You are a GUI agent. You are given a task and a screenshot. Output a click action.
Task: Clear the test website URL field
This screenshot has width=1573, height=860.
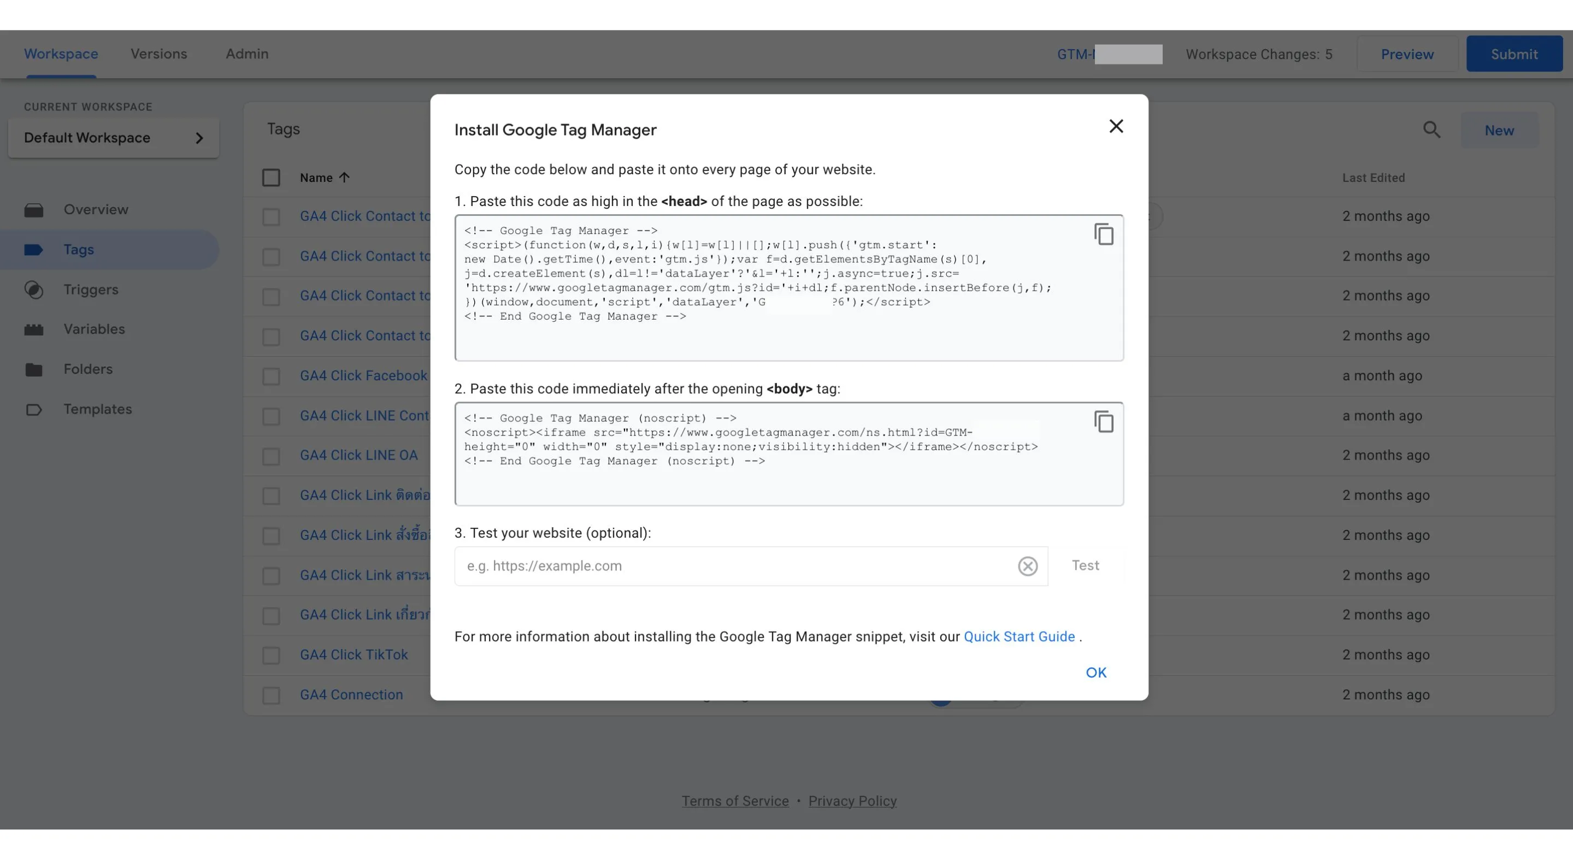1027,566
